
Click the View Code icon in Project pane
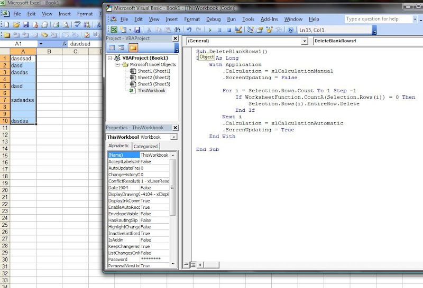pyautogui.click(x=112, y=47)
